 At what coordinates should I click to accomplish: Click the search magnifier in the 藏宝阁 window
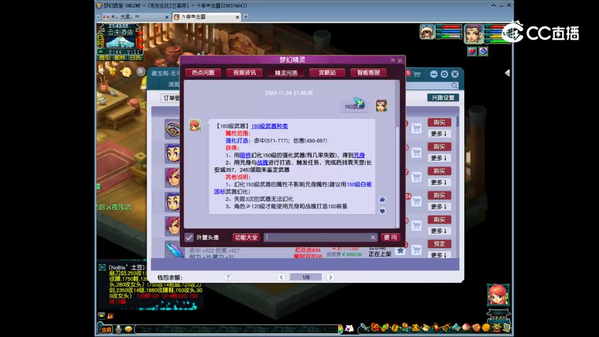tap(454, 86)
